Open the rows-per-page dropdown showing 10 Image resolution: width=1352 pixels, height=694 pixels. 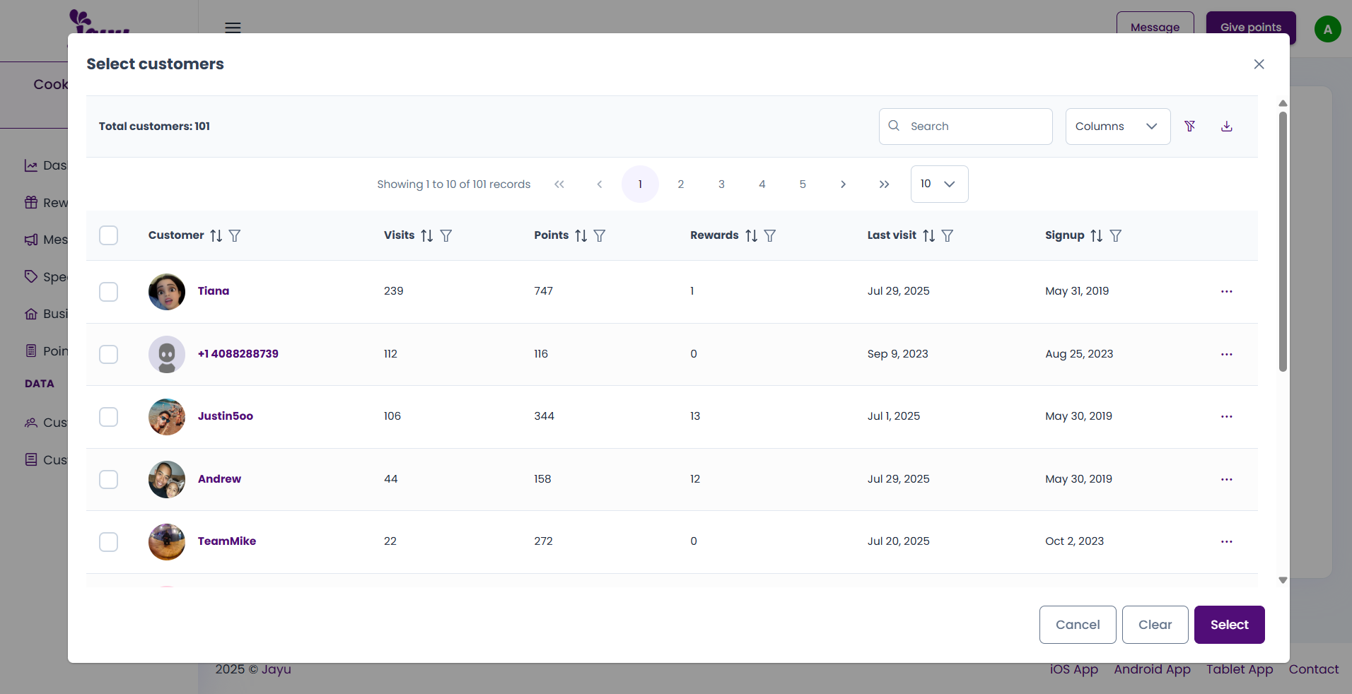click(x=939, y=184)
